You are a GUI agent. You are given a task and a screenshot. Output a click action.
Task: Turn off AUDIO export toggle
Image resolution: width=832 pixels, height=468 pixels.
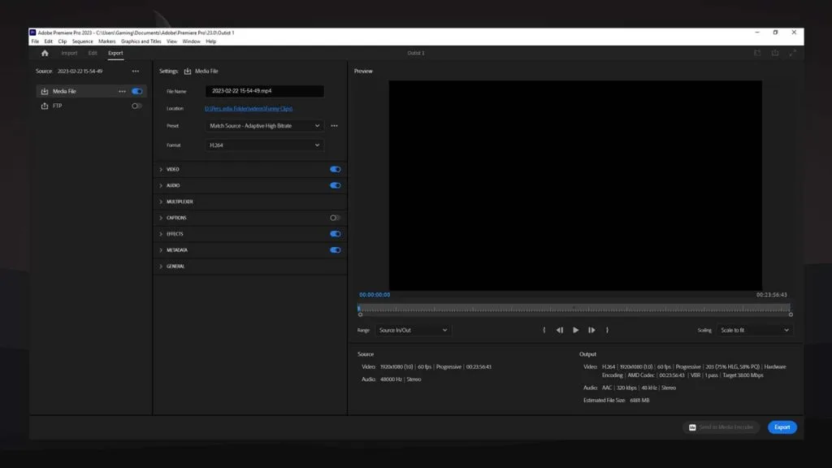(x=336, y=185)
